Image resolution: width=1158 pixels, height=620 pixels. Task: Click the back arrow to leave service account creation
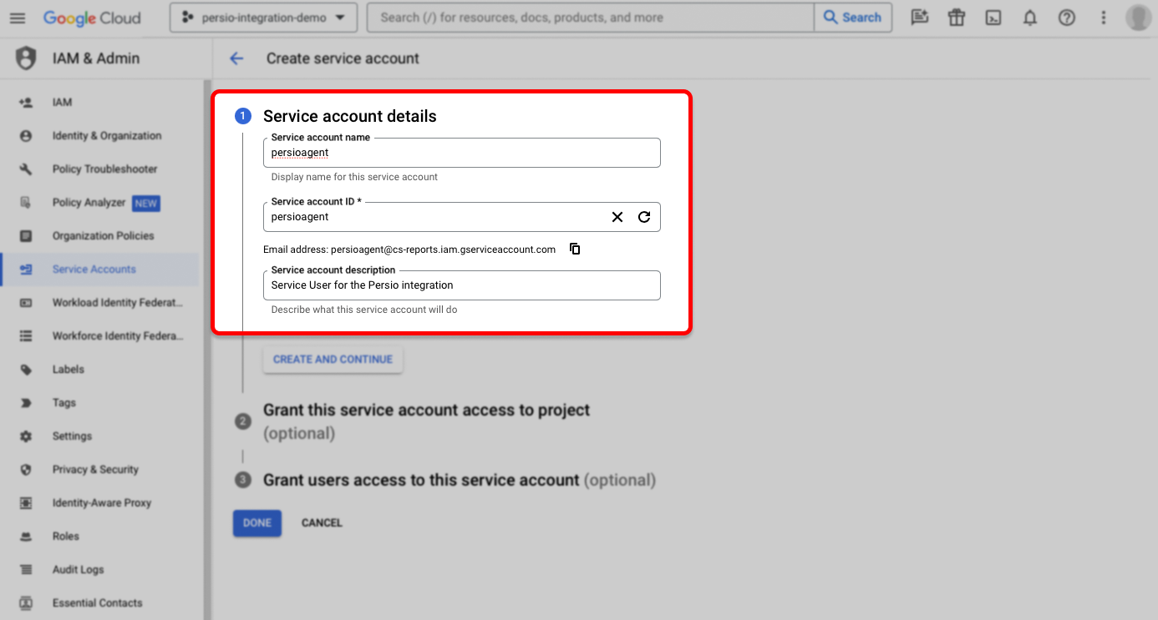click(x=236, y=58)
